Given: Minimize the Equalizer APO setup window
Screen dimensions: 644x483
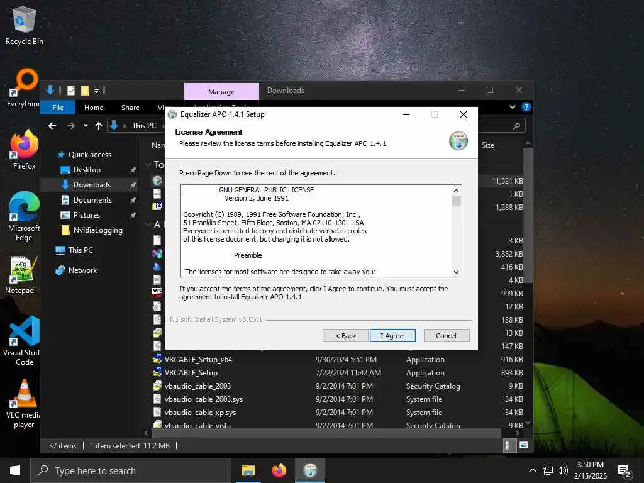Looking at the screenshot, I should 406,114.
